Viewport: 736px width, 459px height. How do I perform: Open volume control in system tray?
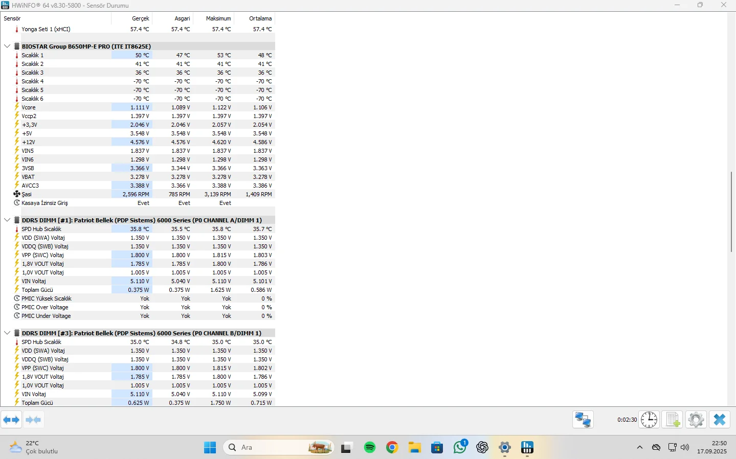[x=685, y=448]
